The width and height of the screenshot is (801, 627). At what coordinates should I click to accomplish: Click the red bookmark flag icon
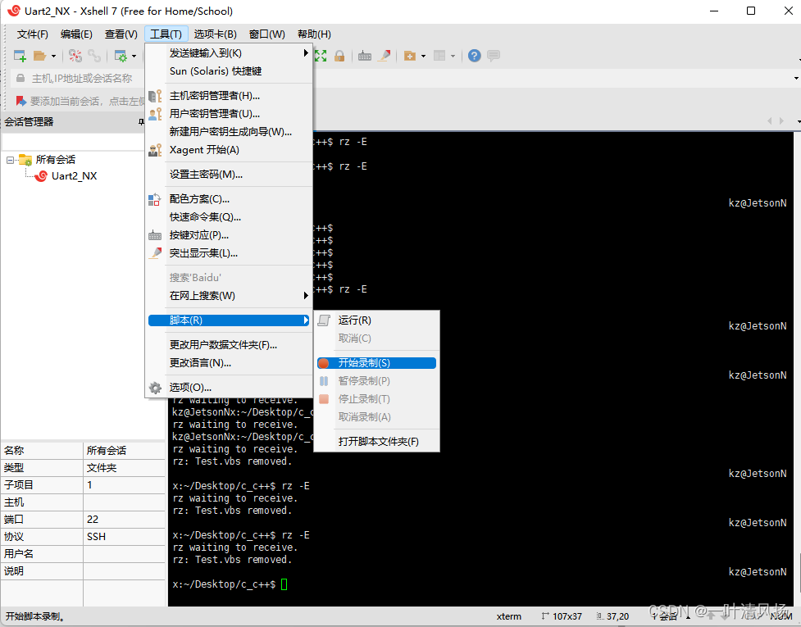[x=20, y=101]
